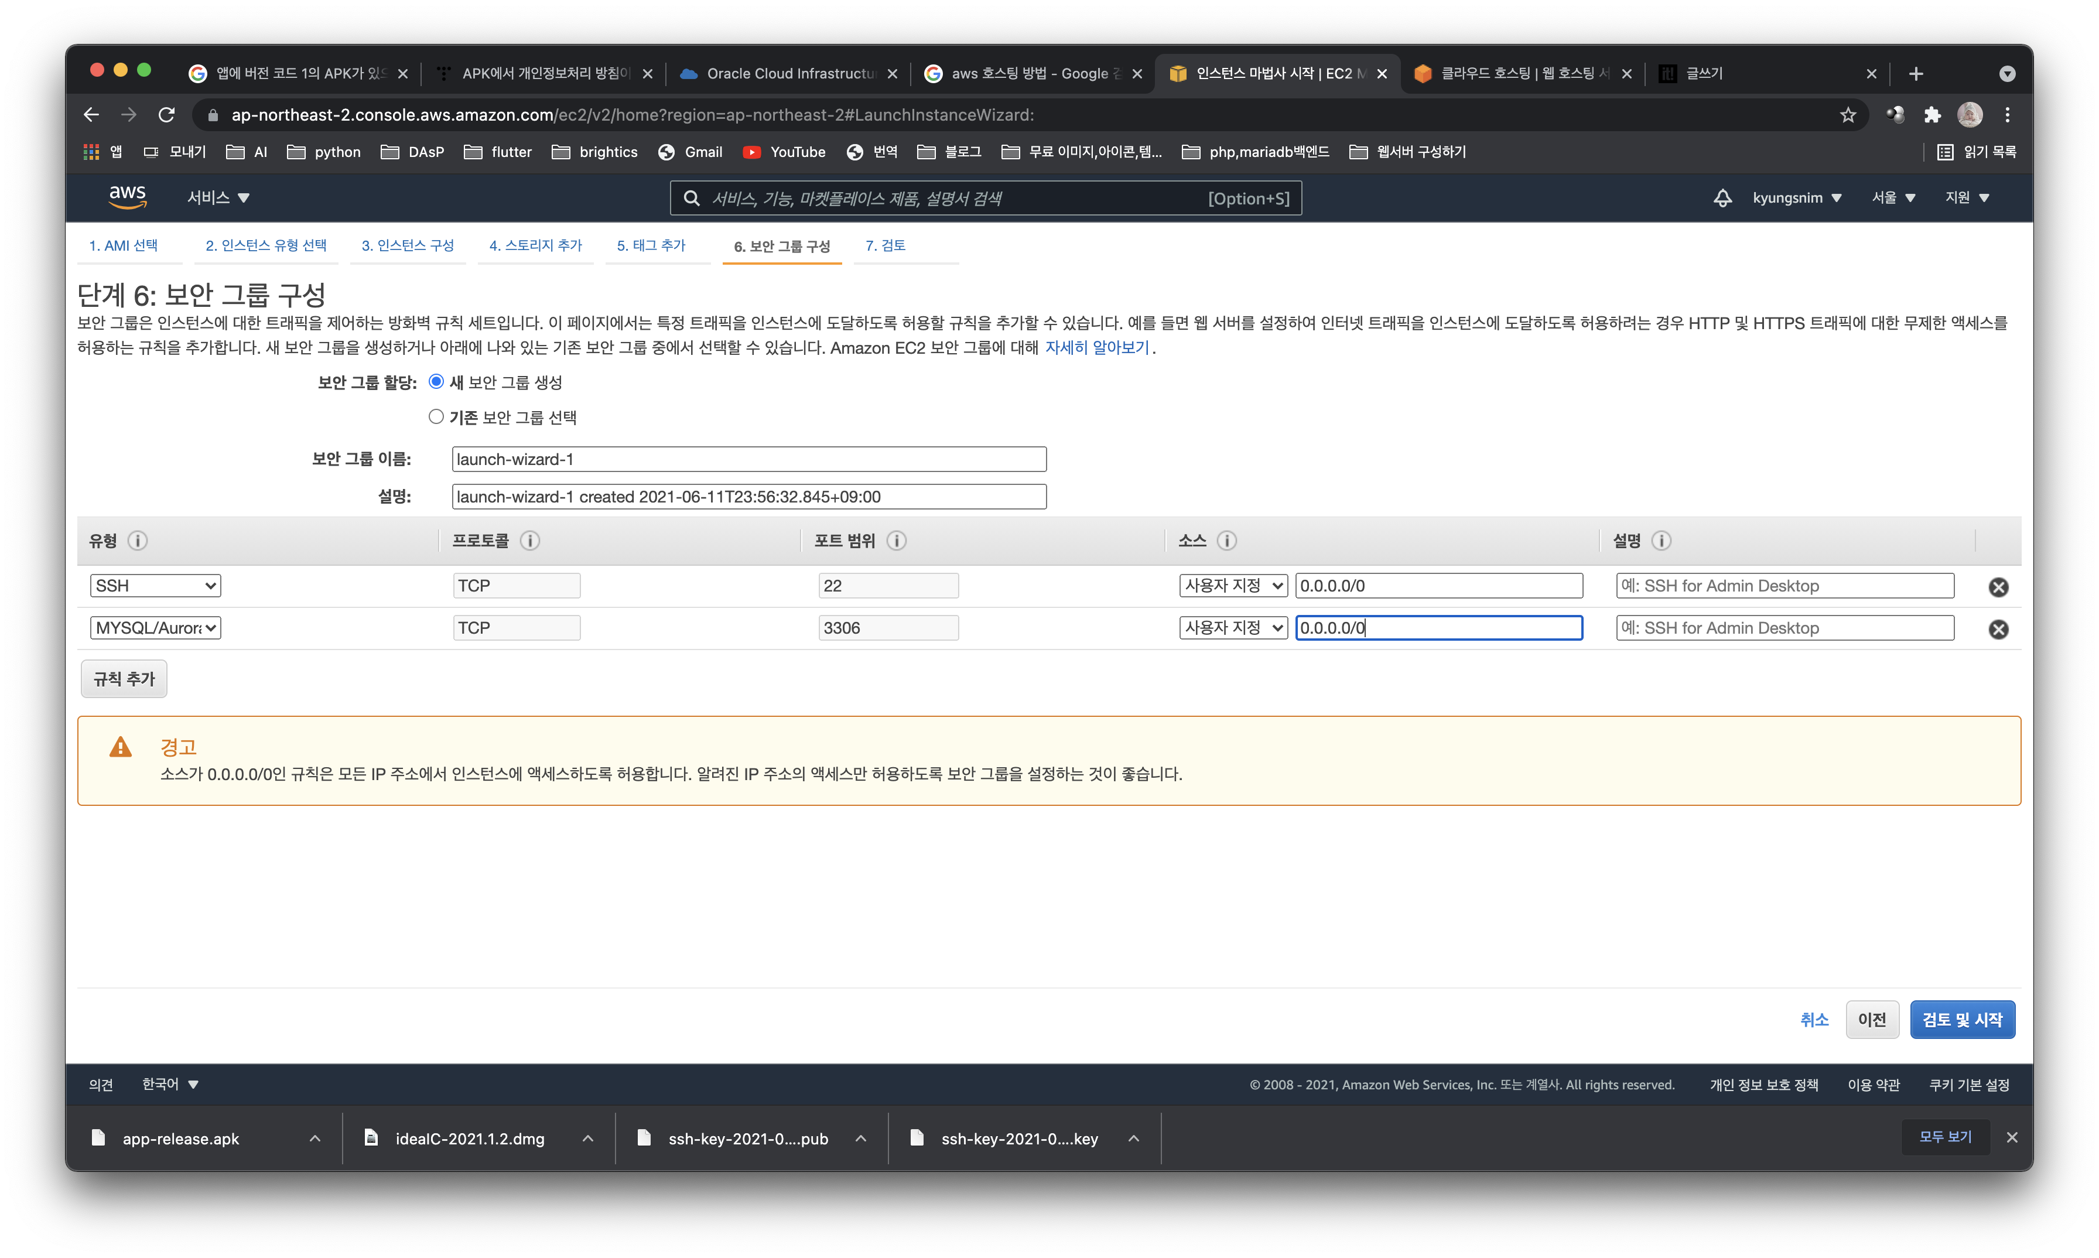The image size is (2099, 1258).
Task: Open 사용자 지정 source dropdown in SSH row
Action: coord(1233,586)
